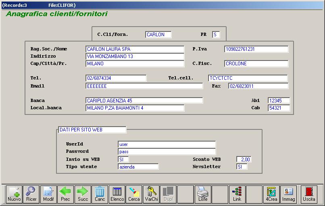Click the Link tree diagram icon

[237, 194]
